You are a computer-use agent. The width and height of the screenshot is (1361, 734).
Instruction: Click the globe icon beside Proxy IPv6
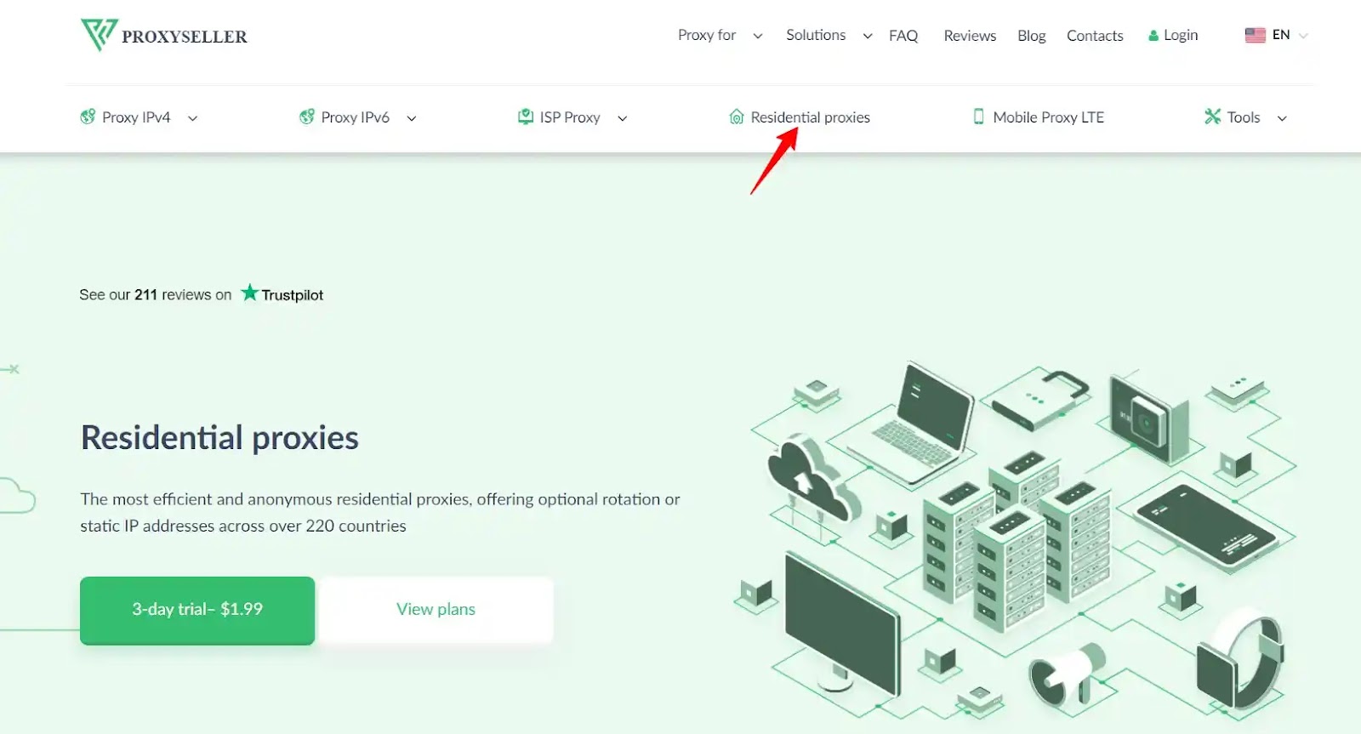(307, 117)
